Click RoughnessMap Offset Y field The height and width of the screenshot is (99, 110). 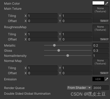click(x=77, y=39)
